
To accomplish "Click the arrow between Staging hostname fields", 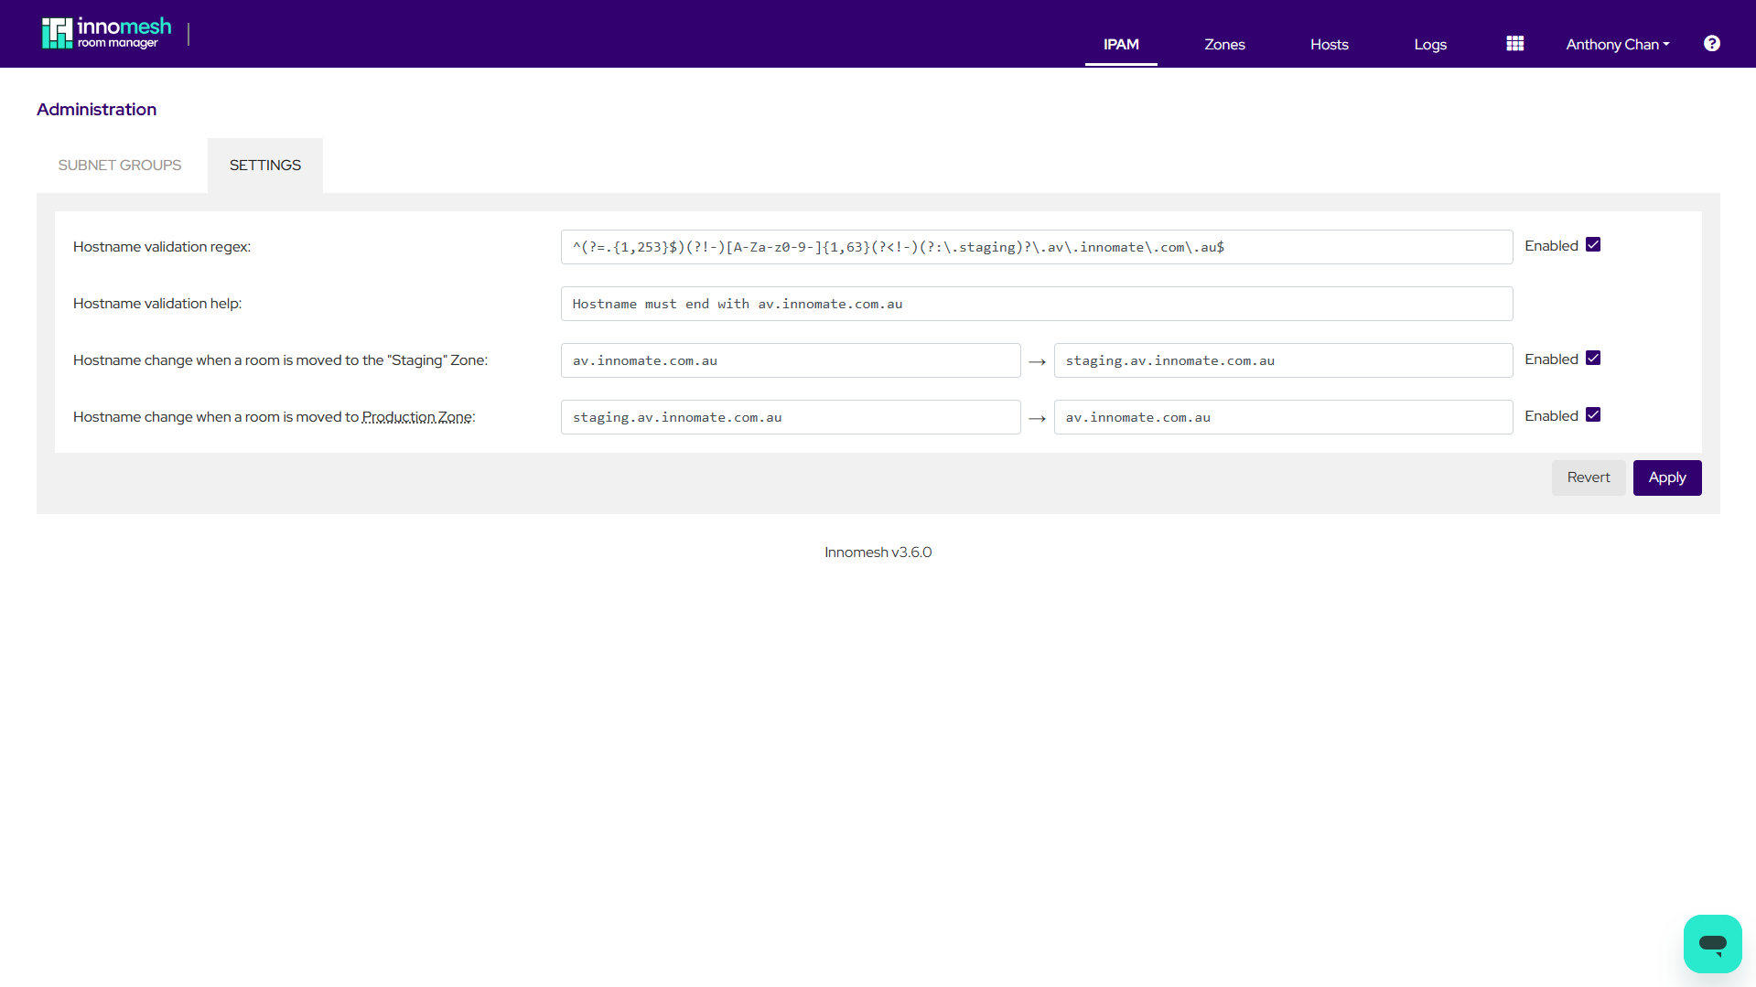I will coord(1037,360).
